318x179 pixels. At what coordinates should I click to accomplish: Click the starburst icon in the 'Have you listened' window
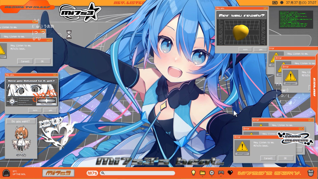pyautogui.click(x=12, y=101)
